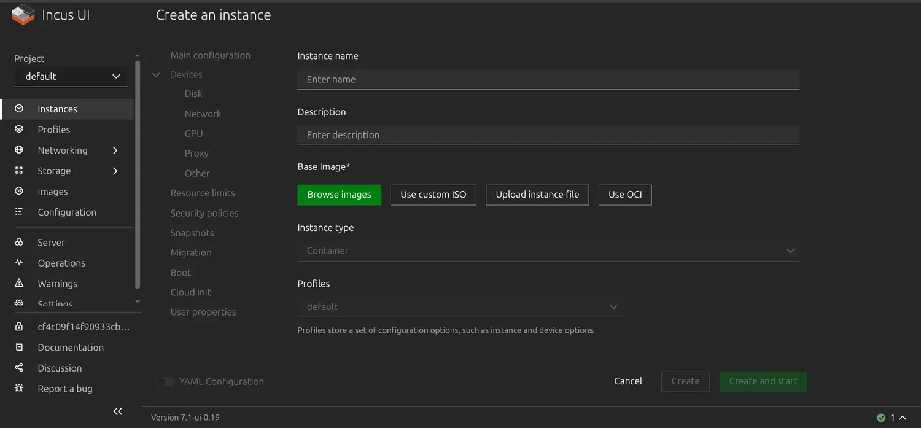
Task: Click the Storage grid icon
Action: (19, 171)
